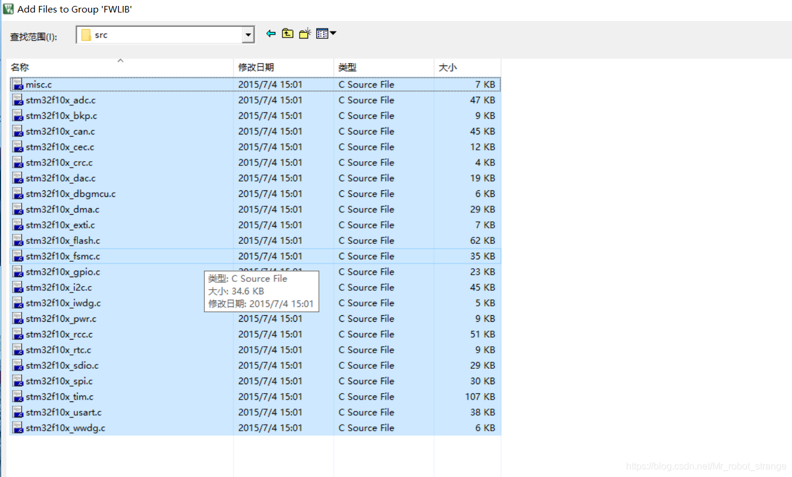This screenshot has width=792, height=477.
Task: Select the file name stm32f10x_sdio.c
Action: 62,365
